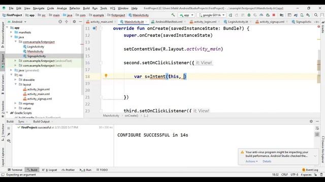Switch to activity_main.xml editor tab
Viewport: 325px width, 182px height.
point(100,22)
